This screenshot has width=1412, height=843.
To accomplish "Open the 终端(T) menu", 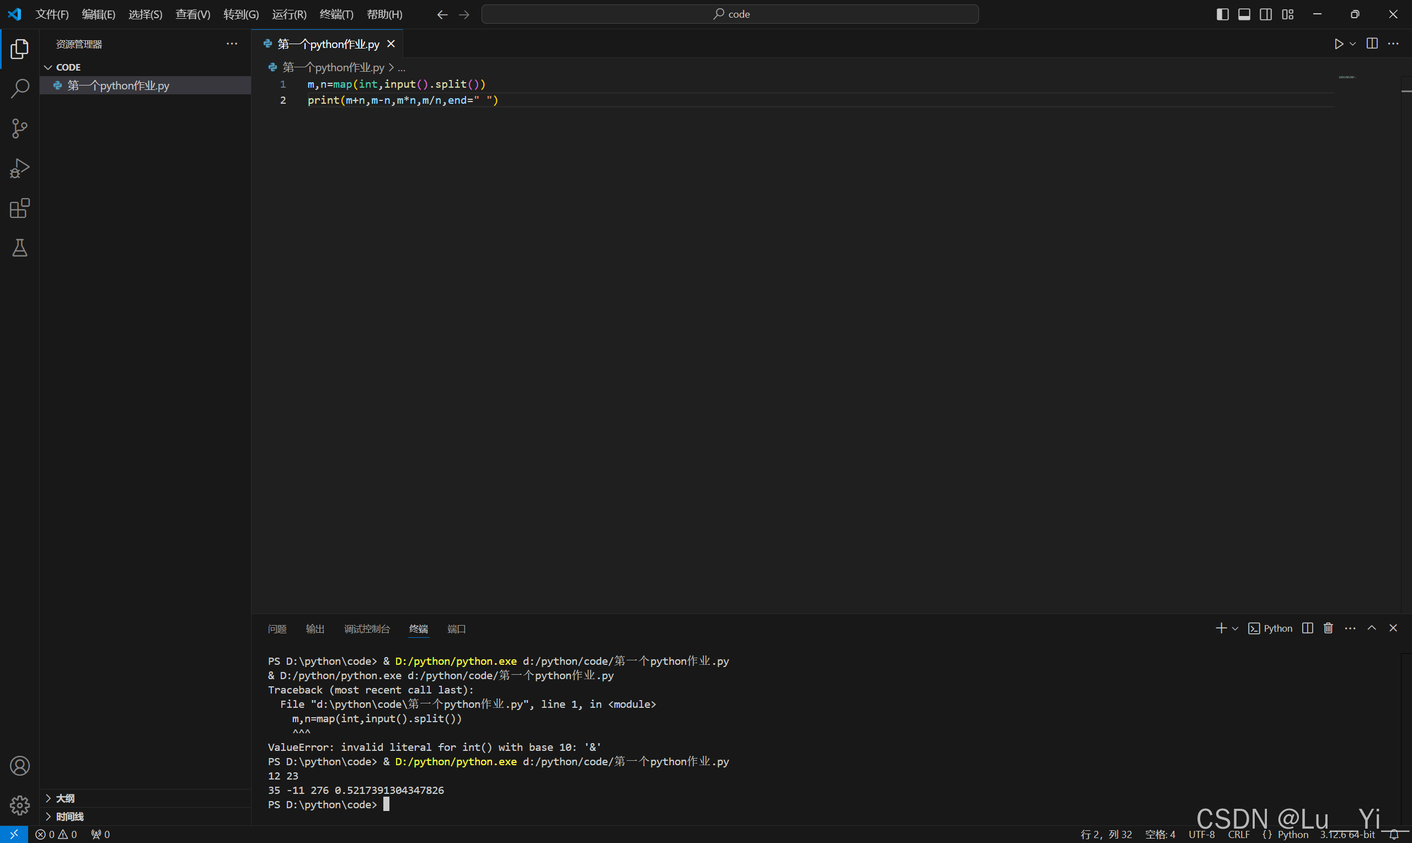I will [x=336, y=14].
